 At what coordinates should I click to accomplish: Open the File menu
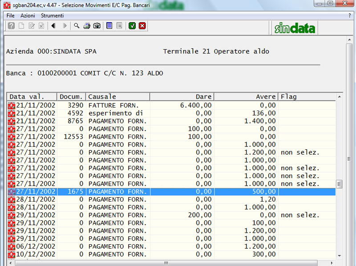point(10,16)
